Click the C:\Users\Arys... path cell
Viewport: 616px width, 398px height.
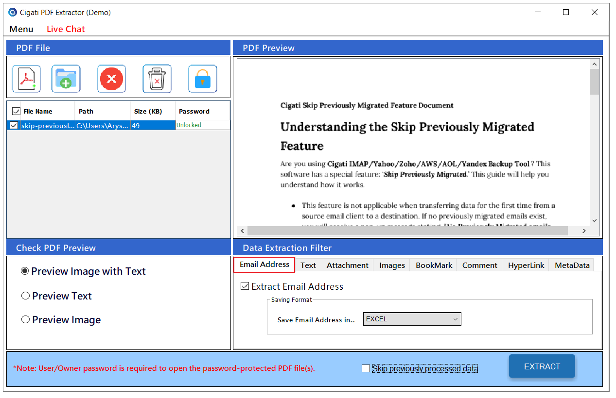point(103,125)
